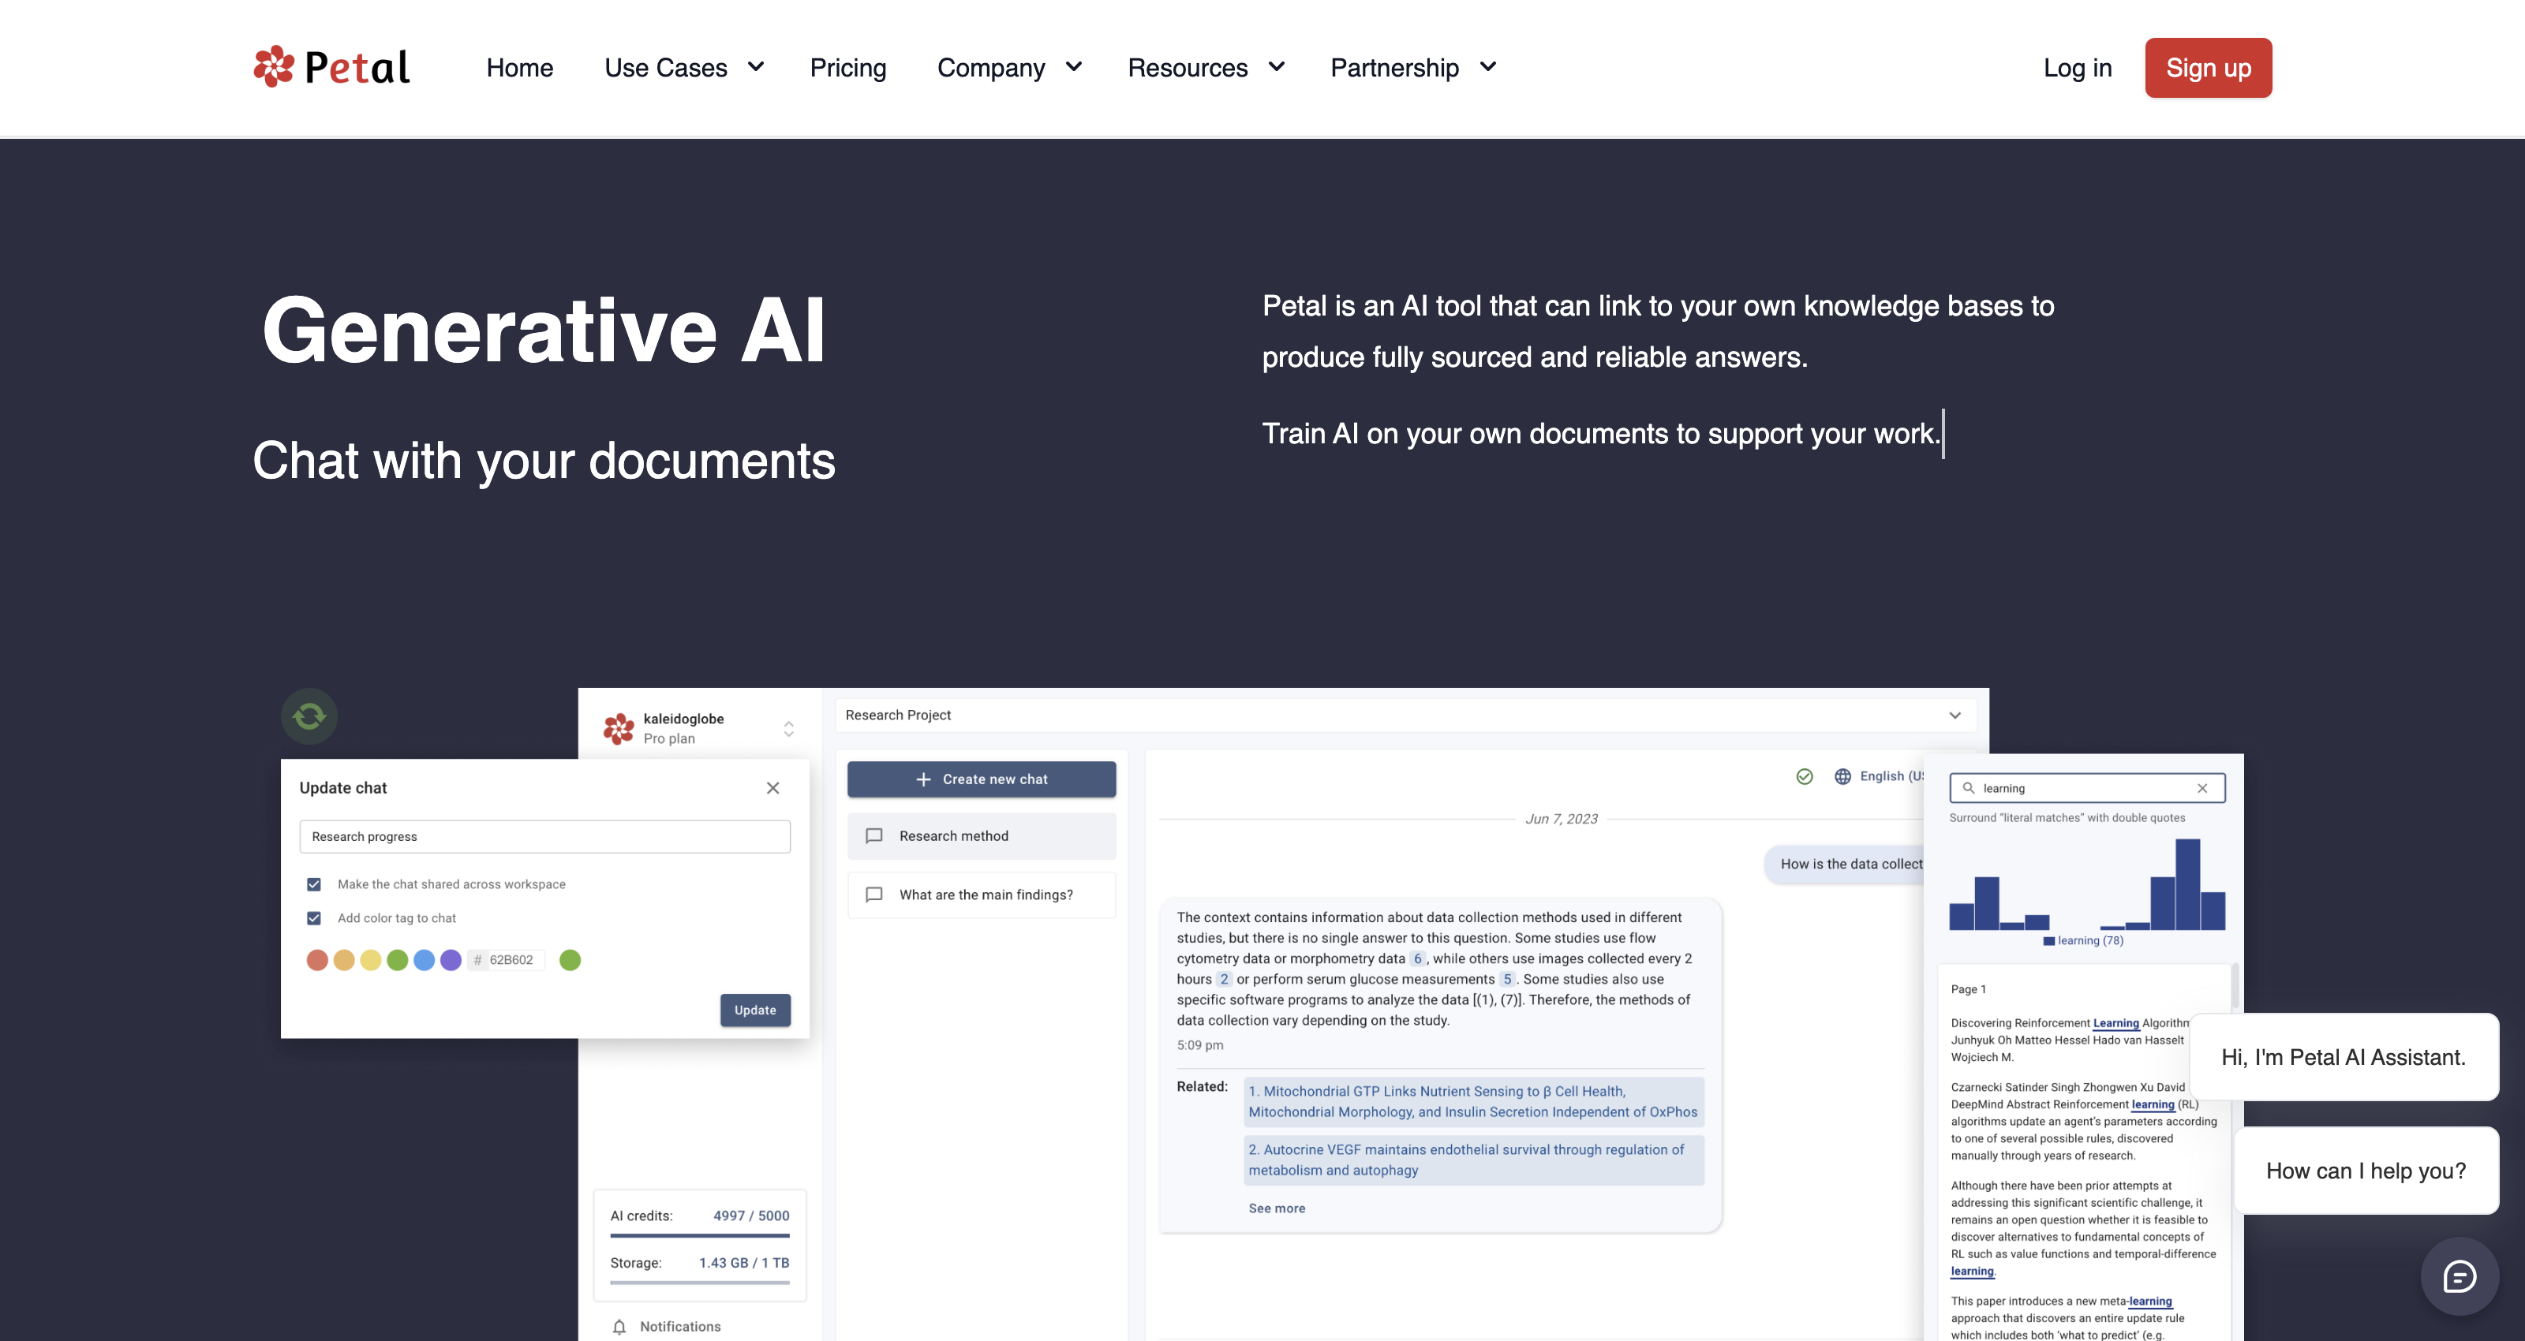
Task: Click the How is the data collect message bubble
Action: point(1845,865)
